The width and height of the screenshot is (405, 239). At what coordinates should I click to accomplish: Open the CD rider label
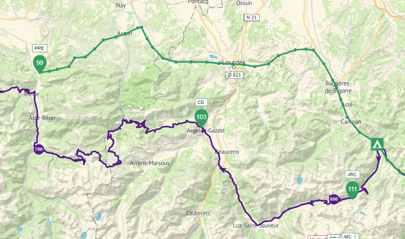[x=201, y=102]
